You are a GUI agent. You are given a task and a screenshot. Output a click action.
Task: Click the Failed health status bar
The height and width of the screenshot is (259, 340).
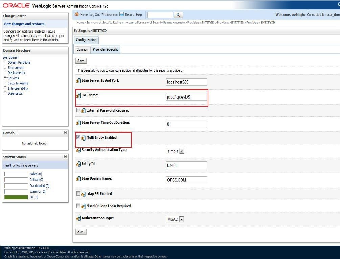(16, 174)
